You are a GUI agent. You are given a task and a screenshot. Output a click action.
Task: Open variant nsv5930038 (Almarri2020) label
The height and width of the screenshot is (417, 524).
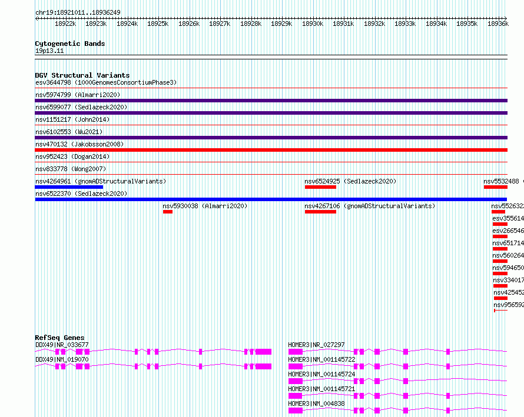[205, 206]
